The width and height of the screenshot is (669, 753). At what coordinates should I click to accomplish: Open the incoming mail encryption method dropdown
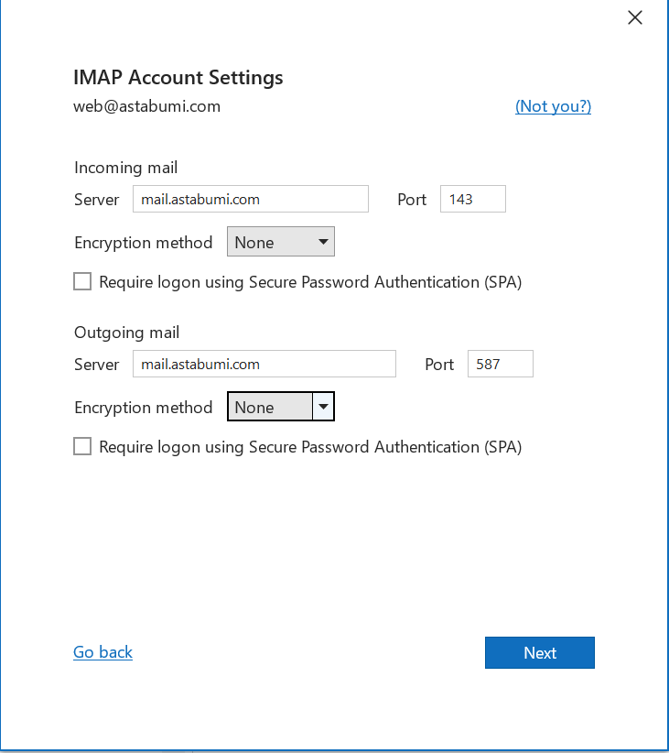(280, 243)
